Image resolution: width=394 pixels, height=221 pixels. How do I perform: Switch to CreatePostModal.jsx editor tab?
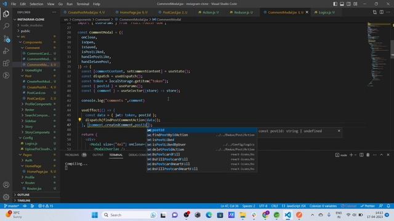86,12
